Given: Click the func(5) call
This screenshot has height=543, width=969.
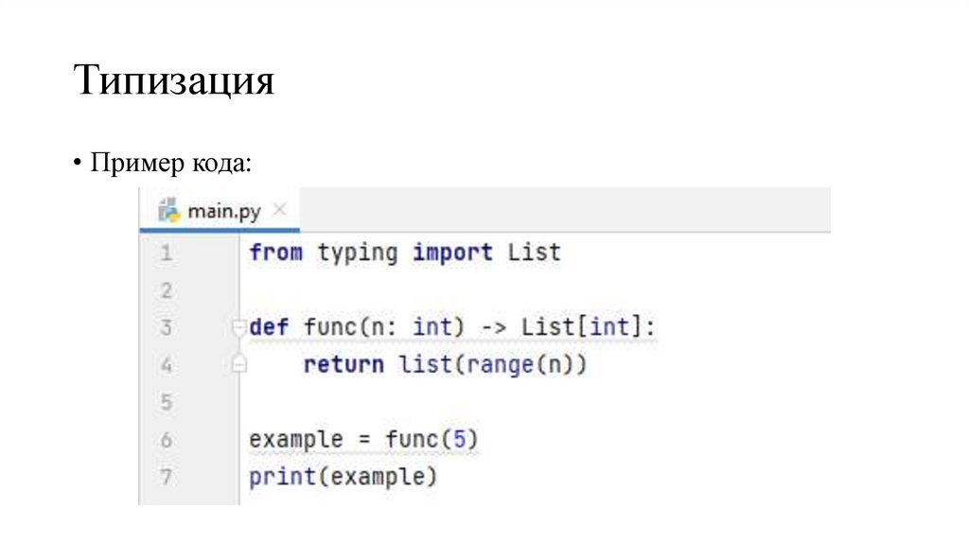Looking at the screenshot, I should click(432, 440).
